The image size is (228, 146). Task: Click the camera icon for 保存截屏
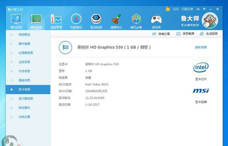coord(178,34)
